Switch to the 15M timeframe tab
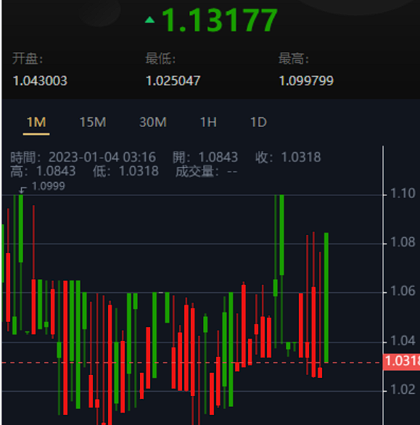The width and height of the screenshot is (420, 425). tap(93, 123)
